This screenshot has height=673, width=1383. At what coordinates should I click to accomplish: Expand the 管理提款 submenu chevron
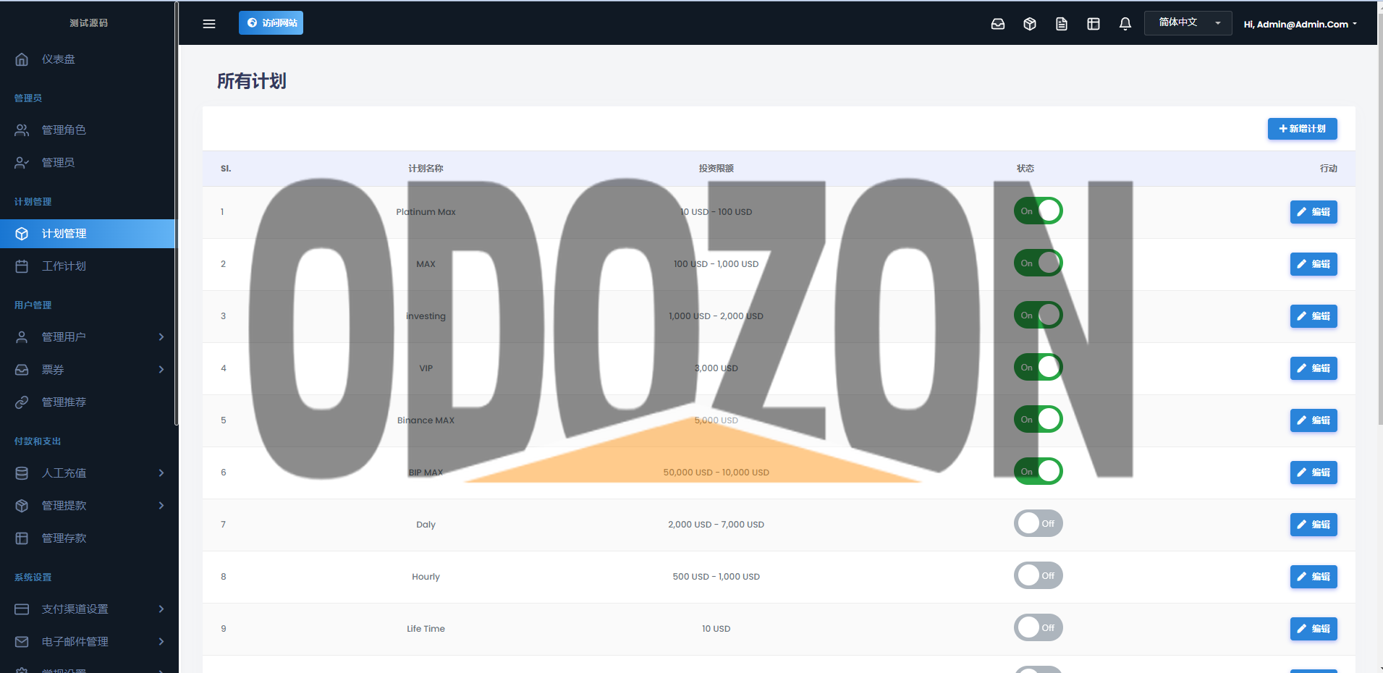(161, 506)
